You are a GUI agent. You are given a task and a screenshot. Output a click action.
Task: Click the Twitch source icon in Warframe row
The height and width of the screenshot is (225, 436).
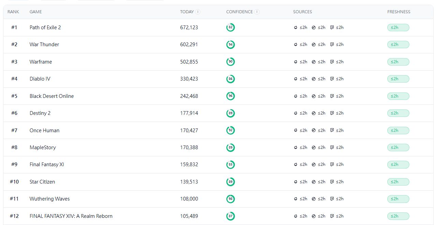332,62
